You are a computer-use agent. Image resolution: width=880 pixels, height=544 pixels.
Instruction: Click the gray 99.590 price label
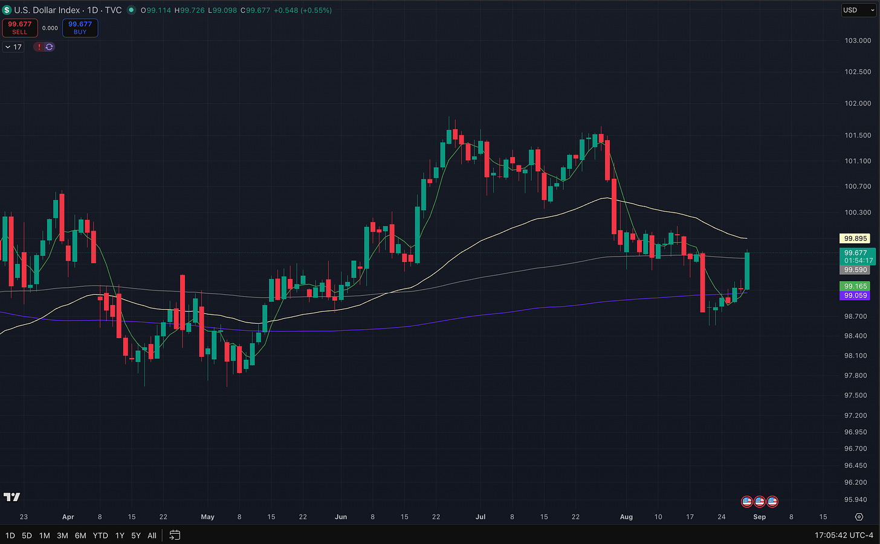pyautogui.click(x=855, y=270)
